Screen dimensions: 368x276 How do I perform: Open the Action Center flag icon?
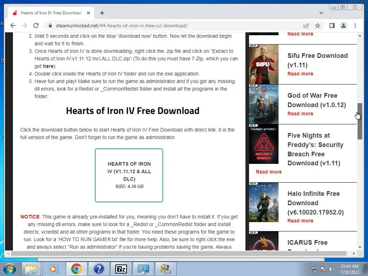pyautogui.click(x=323, y=269)
